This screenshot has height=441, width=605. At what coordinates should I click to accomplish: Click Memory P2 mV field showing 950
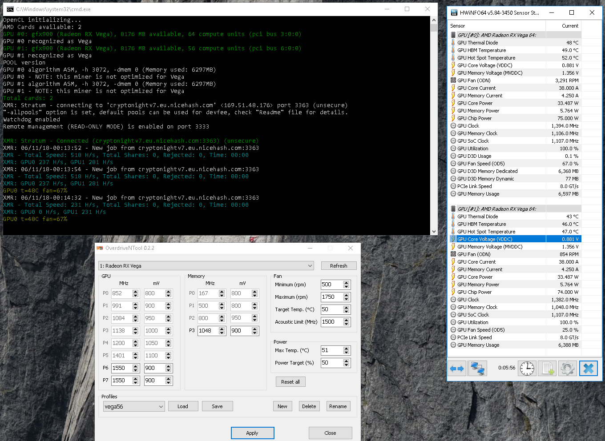(x=241, y=318)
